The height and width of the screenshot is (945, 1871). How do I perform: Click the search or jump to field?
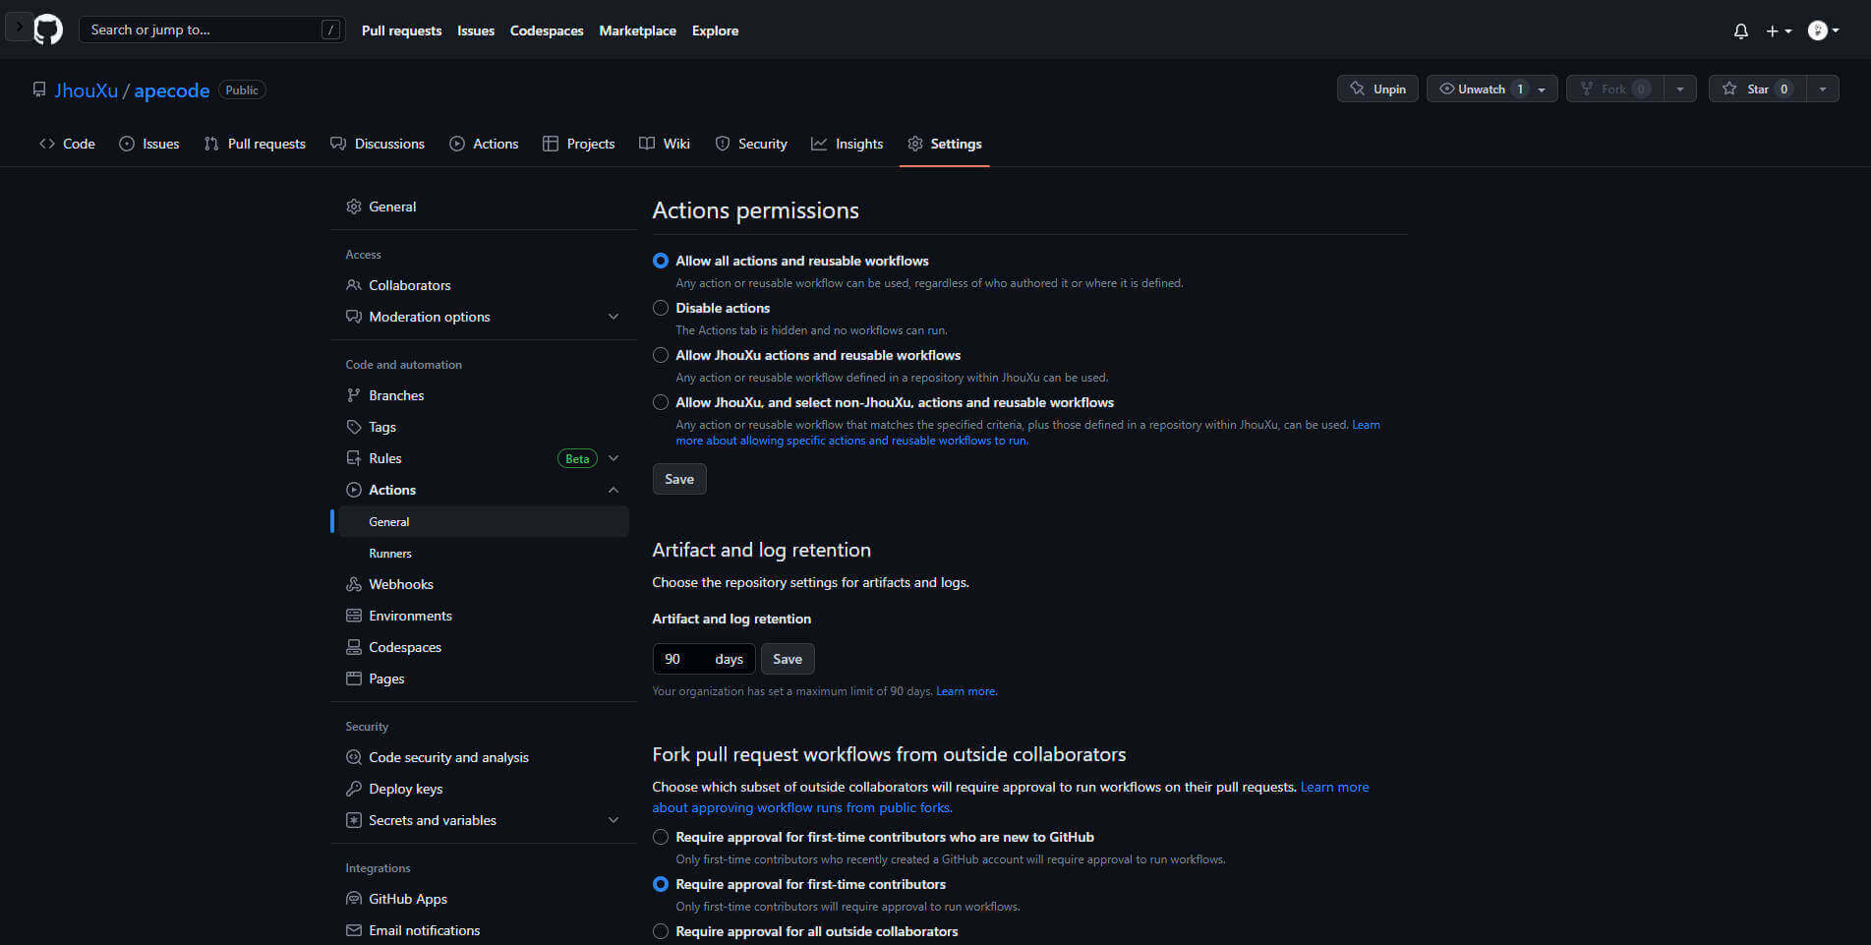click(x=211, y=30)
